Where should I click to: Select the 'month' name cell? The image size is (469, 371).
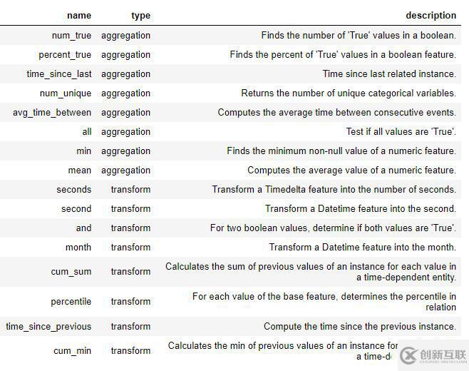pos(78,247)
